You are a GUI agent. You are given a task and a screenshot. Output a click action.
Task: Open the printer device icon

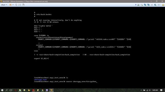tap(152, 5)
